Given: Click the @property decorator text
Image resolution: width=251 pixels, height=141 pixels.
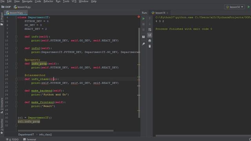Looking at the screenshot, I should pos(32,60).
